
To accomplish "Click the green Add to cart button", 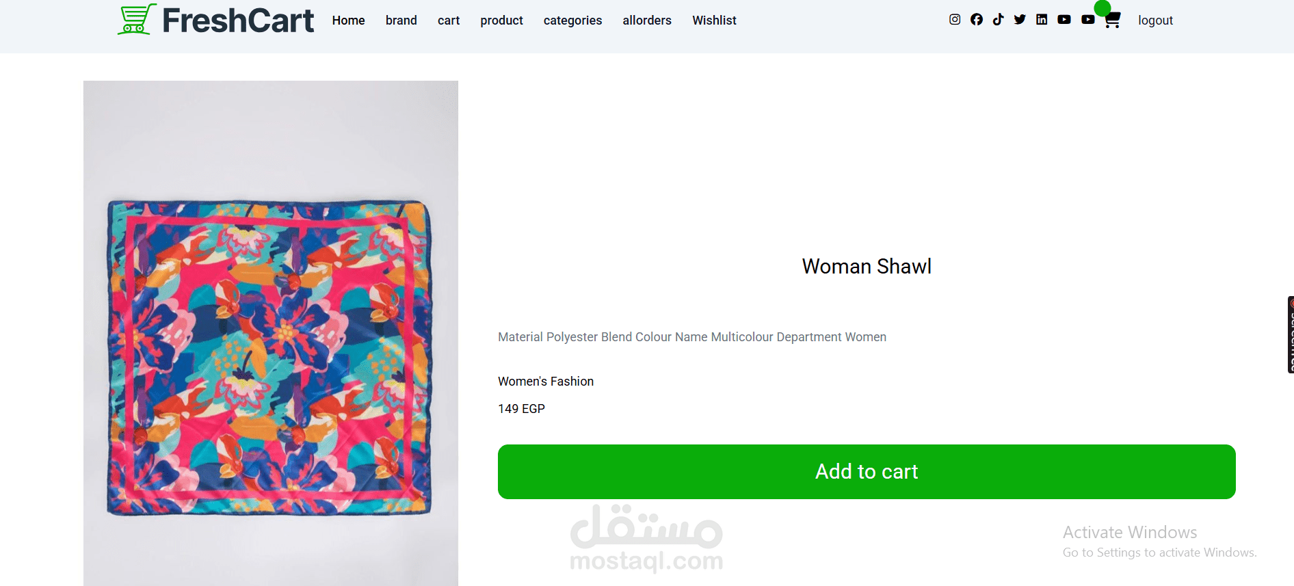I will (x=867, y=472).
